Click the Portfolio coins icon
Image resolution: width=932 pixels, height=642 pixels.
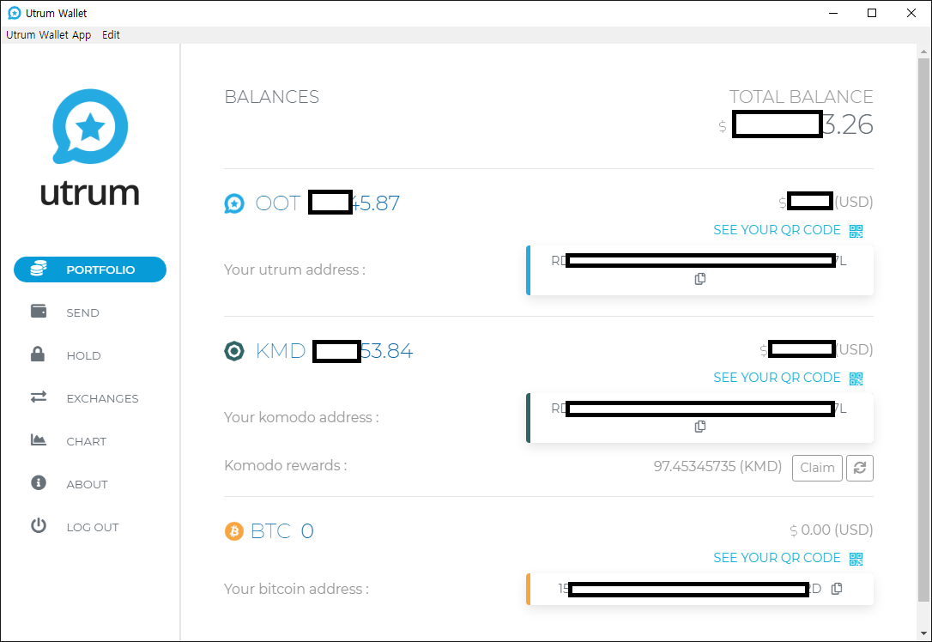pos(39,268)
